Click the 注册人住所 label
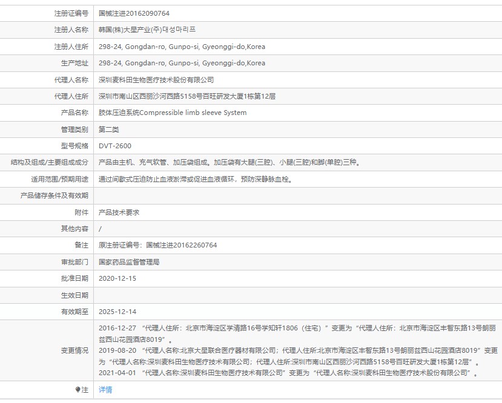502x403 pixels. [71, 47]
